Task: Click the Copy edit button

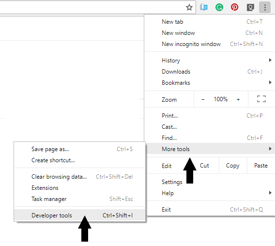Action: point(233,166)
